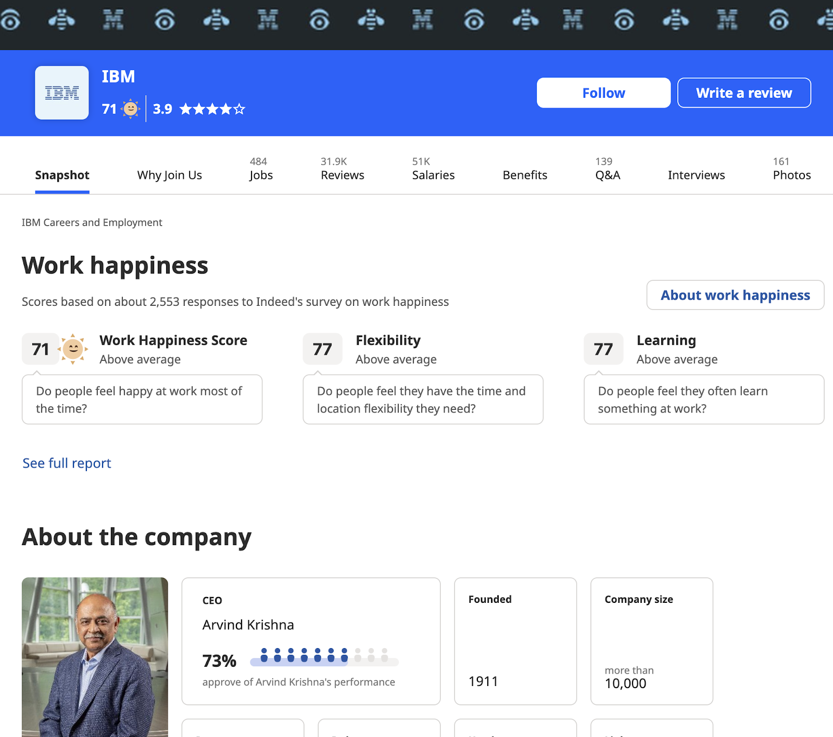Screen dimensions: 833x737
Task: Click the Learning score badge showing 77
Action: (603, 349)
